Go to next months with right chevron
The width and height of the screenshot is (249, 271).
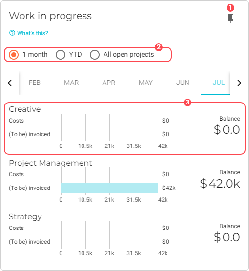pos(239,83)
